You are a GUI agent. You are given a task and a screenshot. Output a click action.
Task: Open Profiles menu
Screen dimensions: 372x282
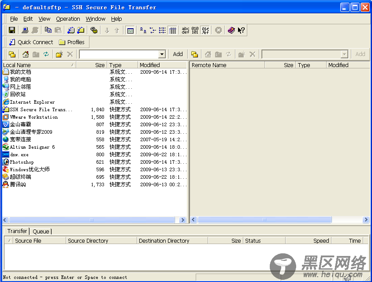coord(72,42)
